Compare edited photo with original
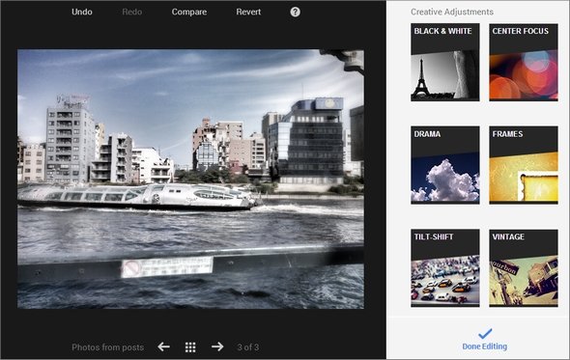This screenshot has width=570, height=360. click(189, 12)
